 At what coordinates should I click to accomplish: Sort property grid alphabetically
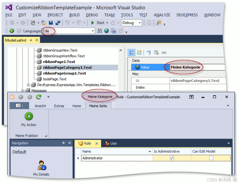pos(139,53)
